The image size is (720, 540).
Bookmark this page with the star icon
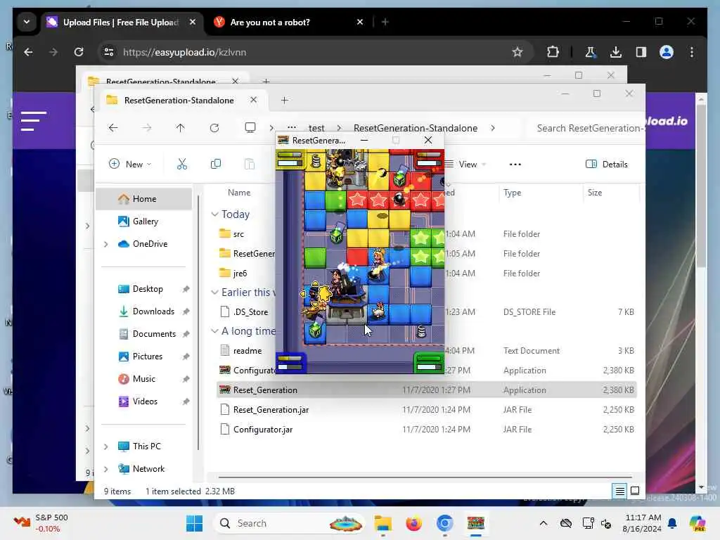click(517, 52)
